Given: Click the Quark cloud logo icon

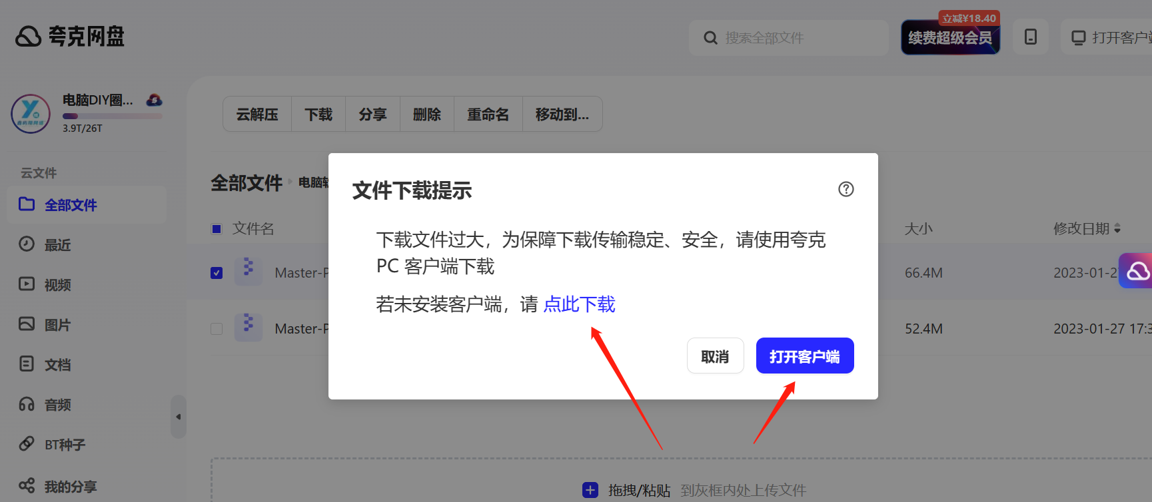Looking at the screenshot, I should pyautogui.click(x=29, y=37).
